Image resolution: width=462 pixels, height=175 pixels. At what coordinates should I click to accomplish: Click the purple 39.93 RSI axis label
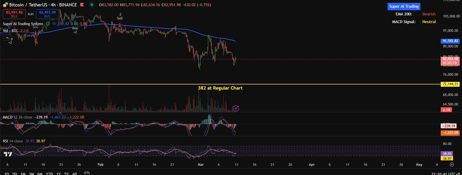coord(447,154)
